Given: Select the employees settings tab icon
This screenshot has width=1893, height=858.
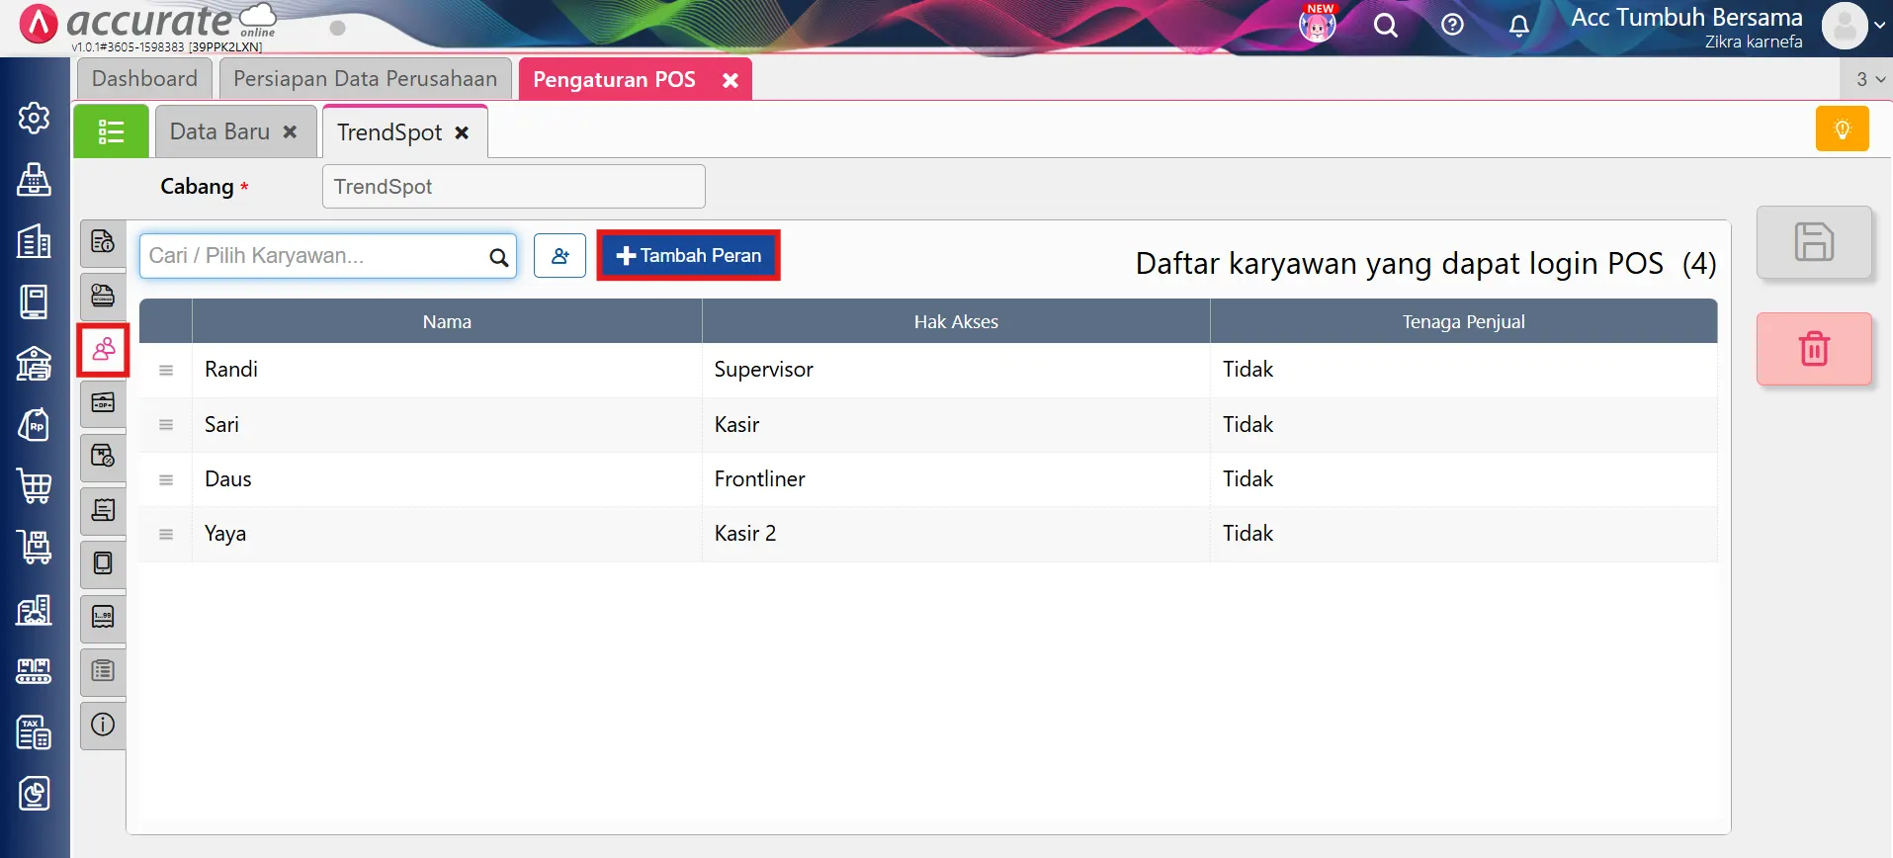Looking at the screenshot, I should pos(103,349).
